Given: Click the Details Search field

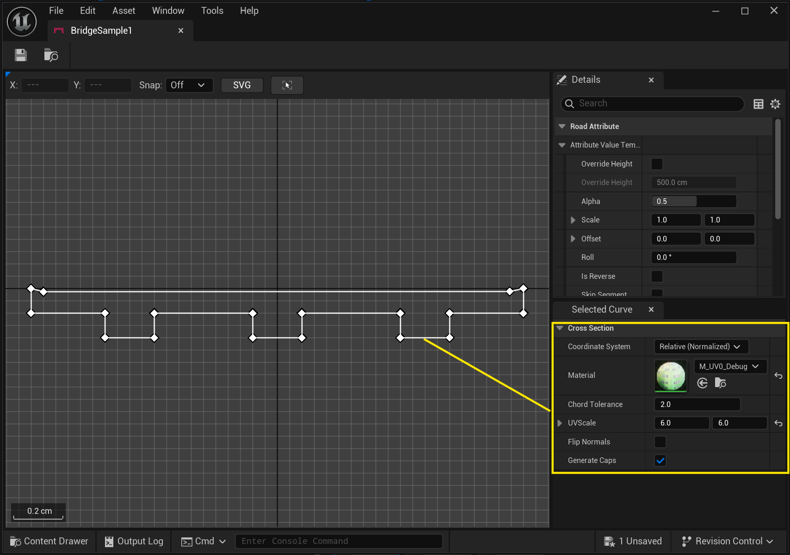Looking at the screenshot, I should (653, 104).
